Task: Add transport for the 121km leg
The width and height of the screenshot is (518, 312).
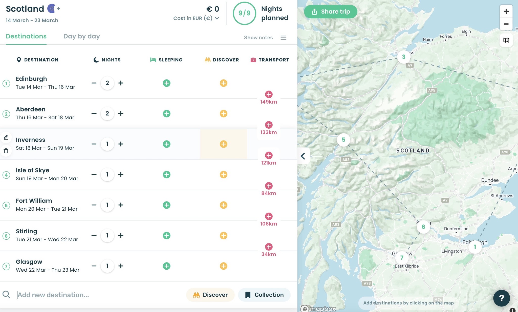Action: tap(269, 155)
